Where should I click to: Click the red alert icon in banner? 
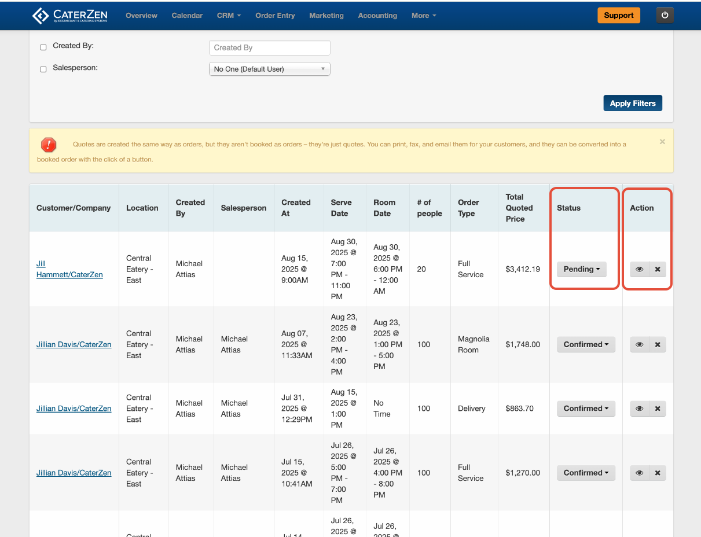click(49, 144)
